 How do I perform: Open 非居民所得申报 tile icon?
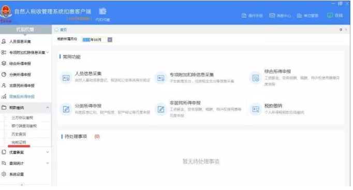(x=161, y=109)
